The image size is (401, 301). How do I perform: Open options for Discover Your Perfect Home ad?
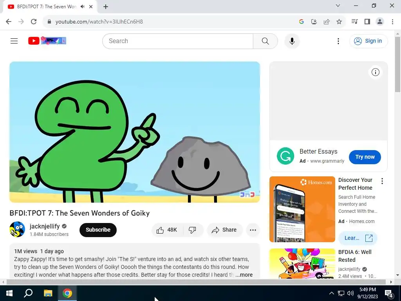[382, 181]
